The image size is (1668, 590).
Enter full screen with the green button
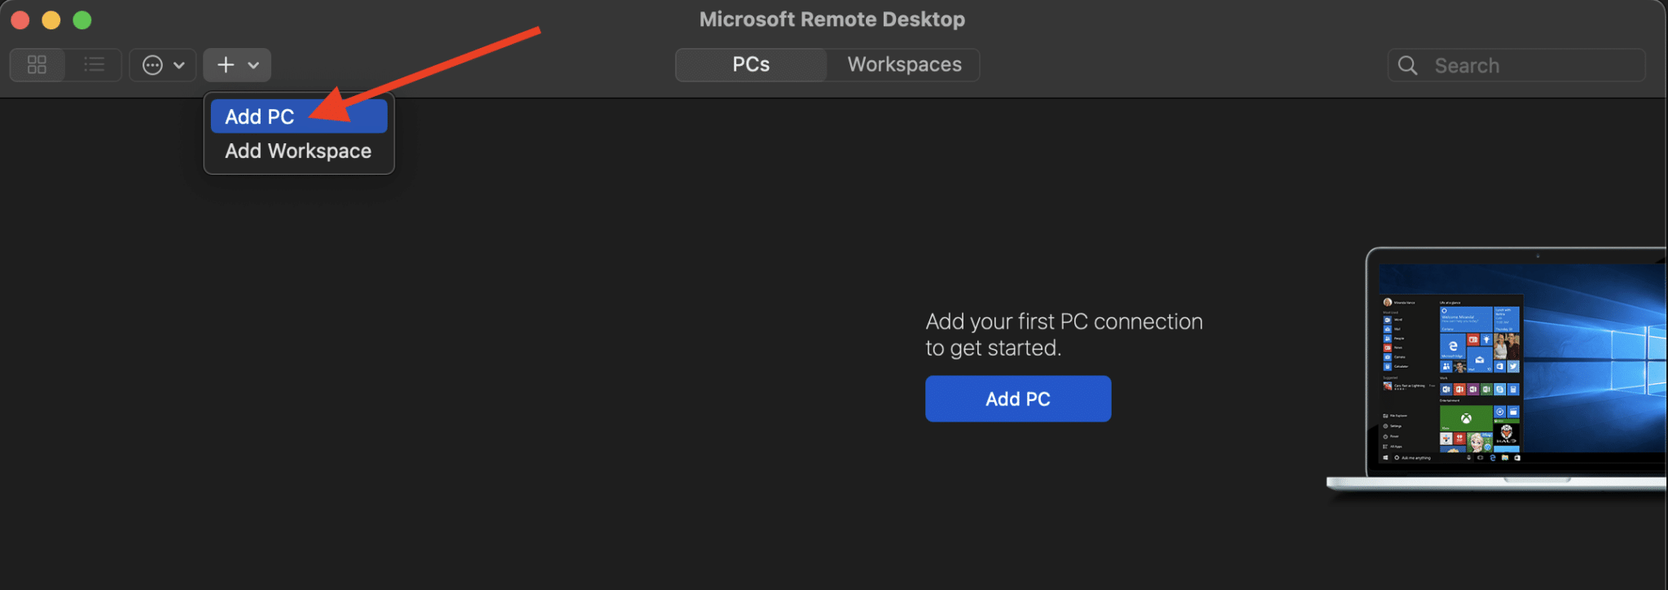[81, 19]
